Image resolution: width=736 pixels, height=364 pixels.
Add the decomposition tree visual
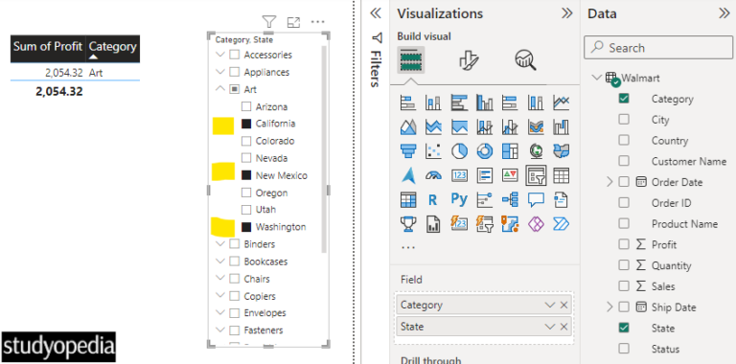coord(510,200)
